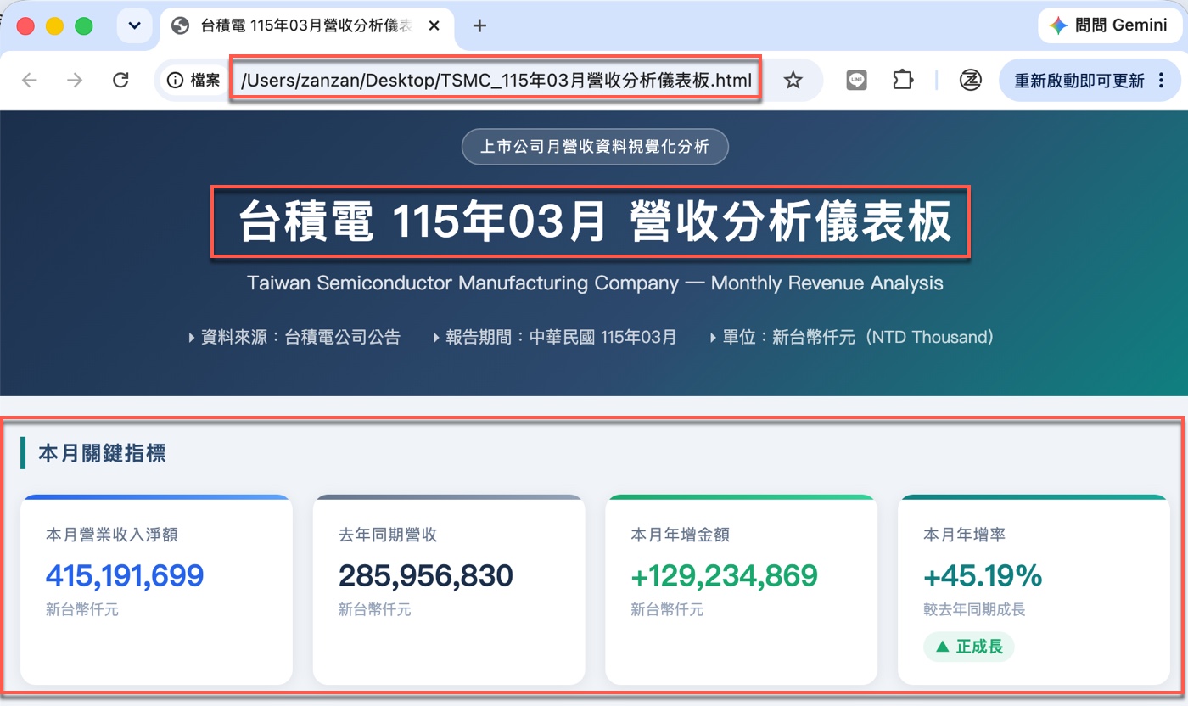Open the Extensions puzzle icon
The width and height of the screenshot is (1188, 706).
(x=903, y=80)
